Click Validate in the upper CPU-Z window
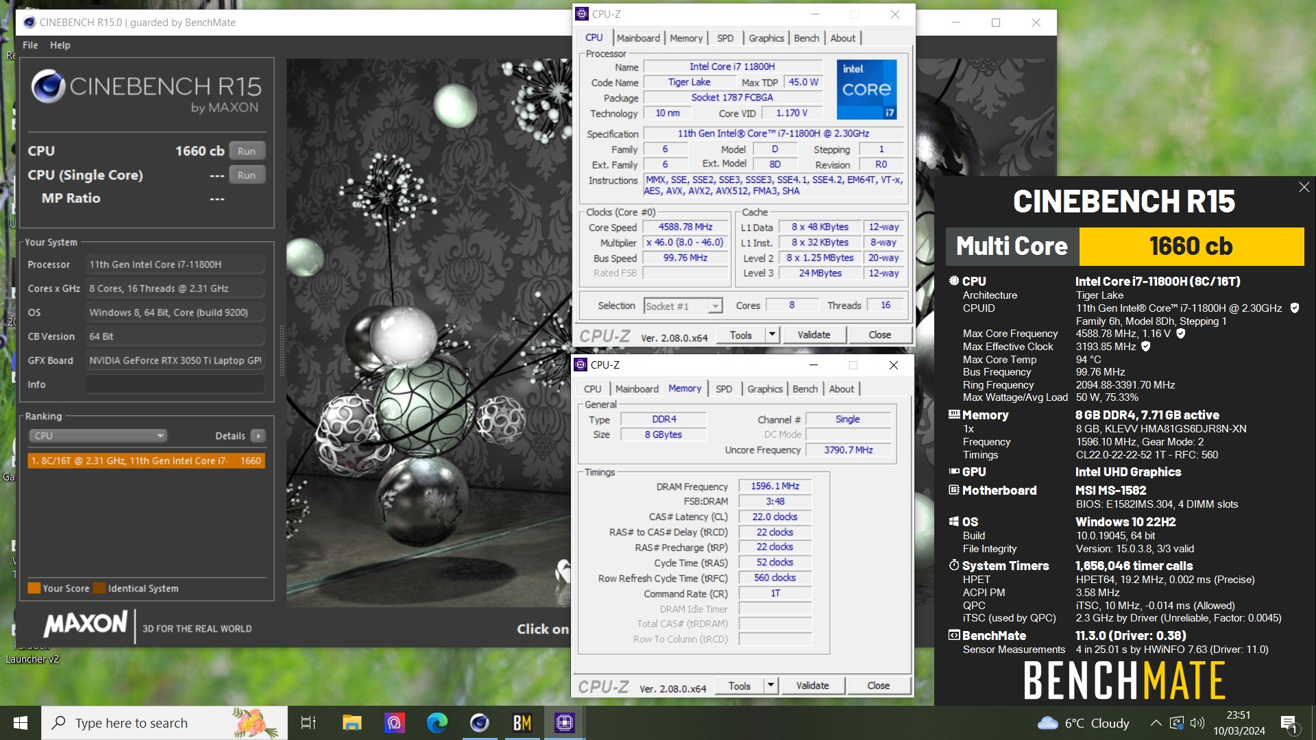The image size is (1316, 740). (x=814, y=335)
